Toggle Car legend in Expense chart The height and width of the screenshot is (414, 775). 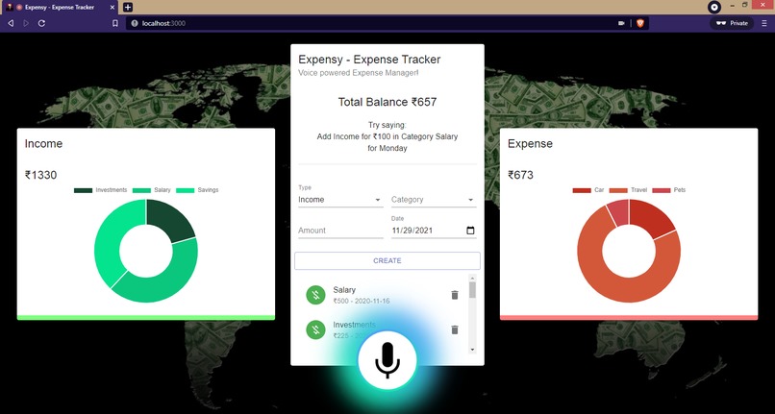588,190
